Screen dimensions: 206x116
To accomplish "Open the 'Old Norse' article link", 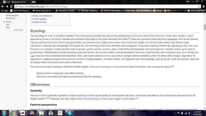I will 56,39.
